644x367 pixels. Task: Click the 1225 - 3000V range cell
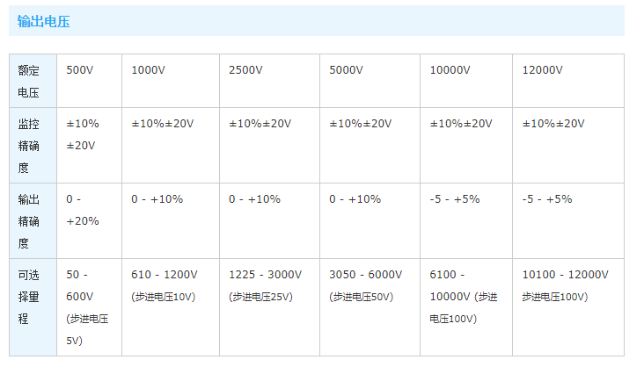coord(265,285)
